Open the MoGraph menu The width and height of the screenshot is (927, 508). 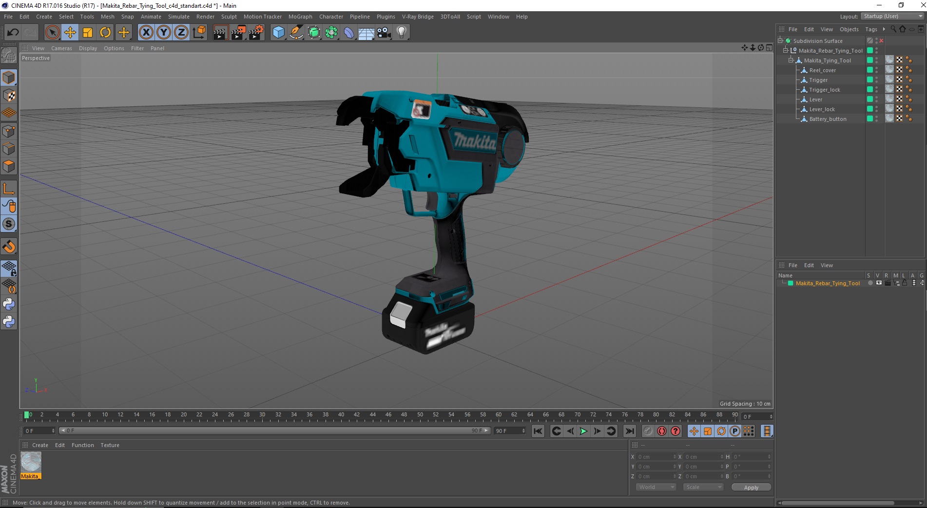pyautogui.click(x=300, y=17)
